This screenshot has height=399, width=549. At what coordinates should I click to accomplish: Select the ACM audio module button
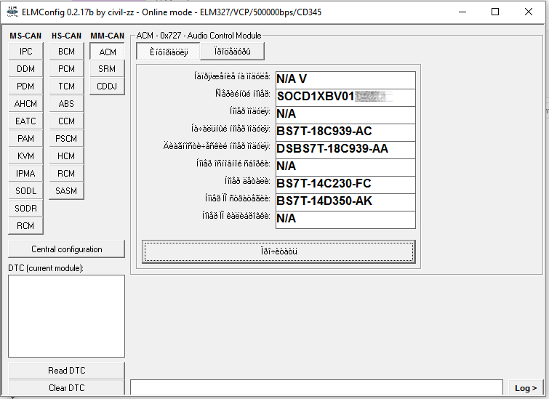point(108,52)
